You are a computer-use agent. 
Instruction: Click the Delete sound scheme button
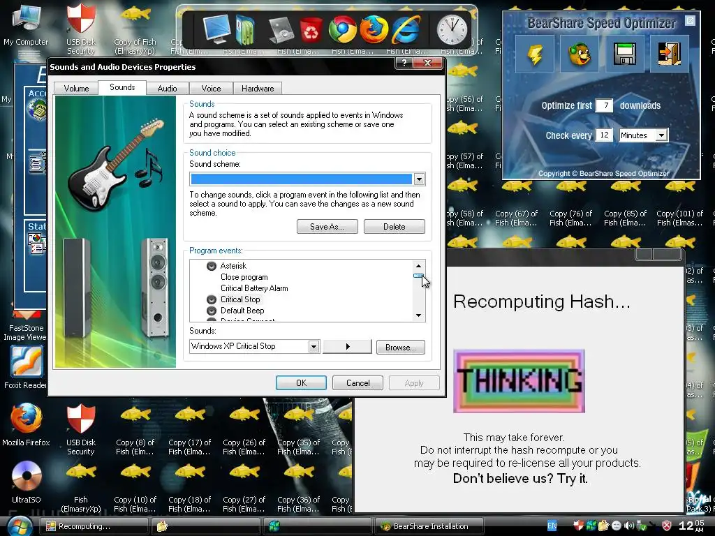pos(394,227)
